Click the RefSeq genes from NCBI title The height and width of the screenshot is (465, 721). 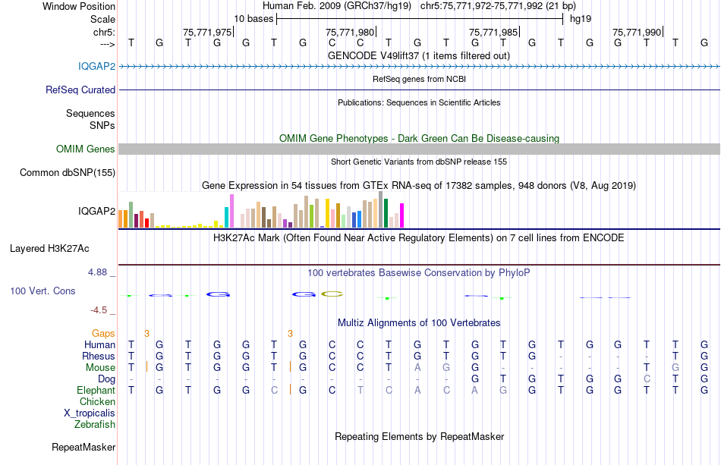419,79
